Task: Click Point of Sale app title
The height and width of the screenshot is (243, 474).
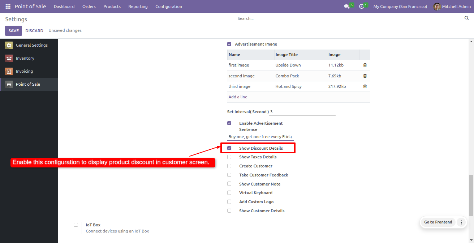Action: pos(30,7)
